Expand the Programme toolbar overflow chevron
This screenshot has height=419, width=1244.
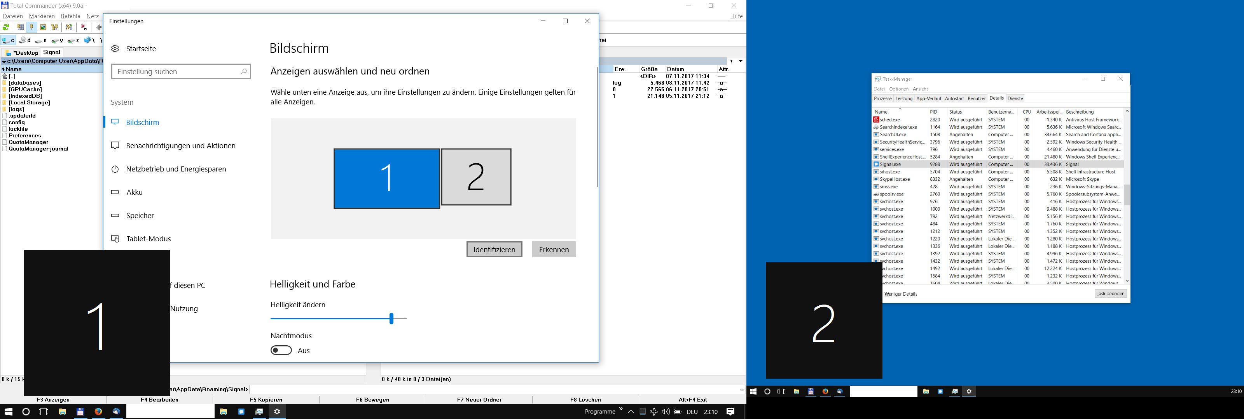point(621,409)
